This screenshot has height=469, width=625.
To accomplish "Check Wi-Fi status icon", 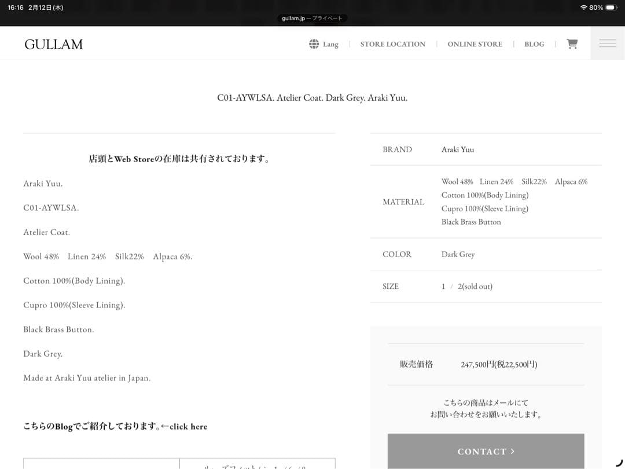I will 583,8.
